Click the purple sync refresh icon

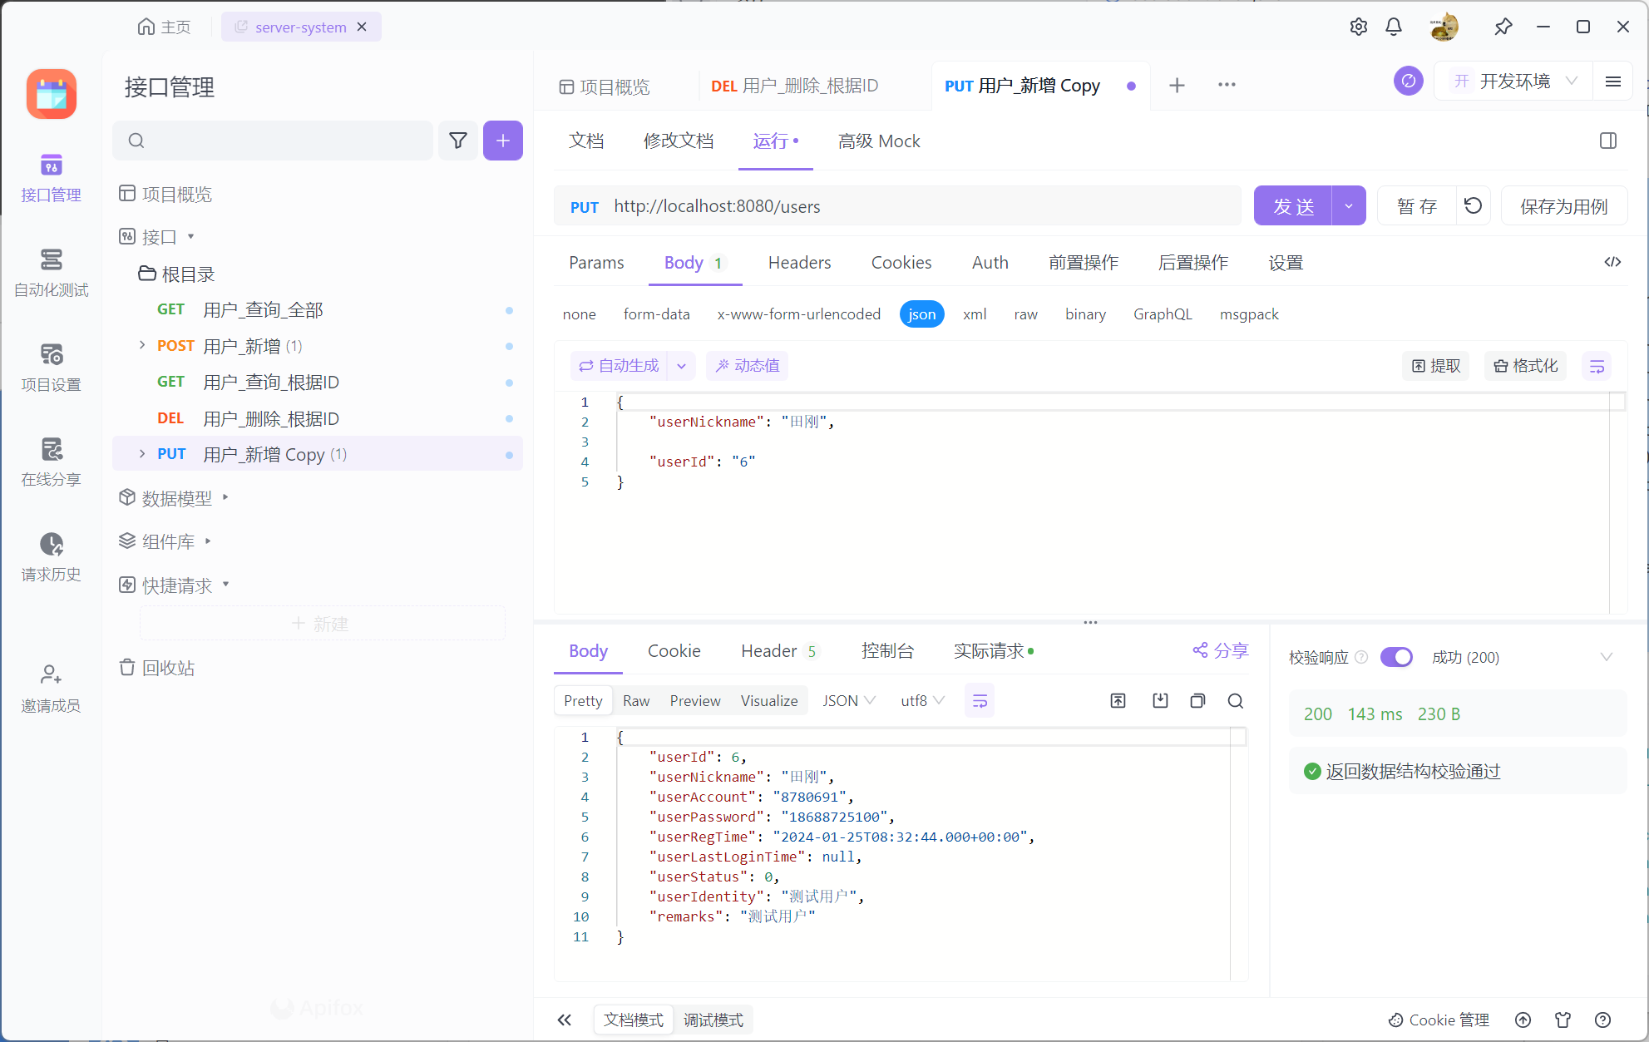[1408, 81]
